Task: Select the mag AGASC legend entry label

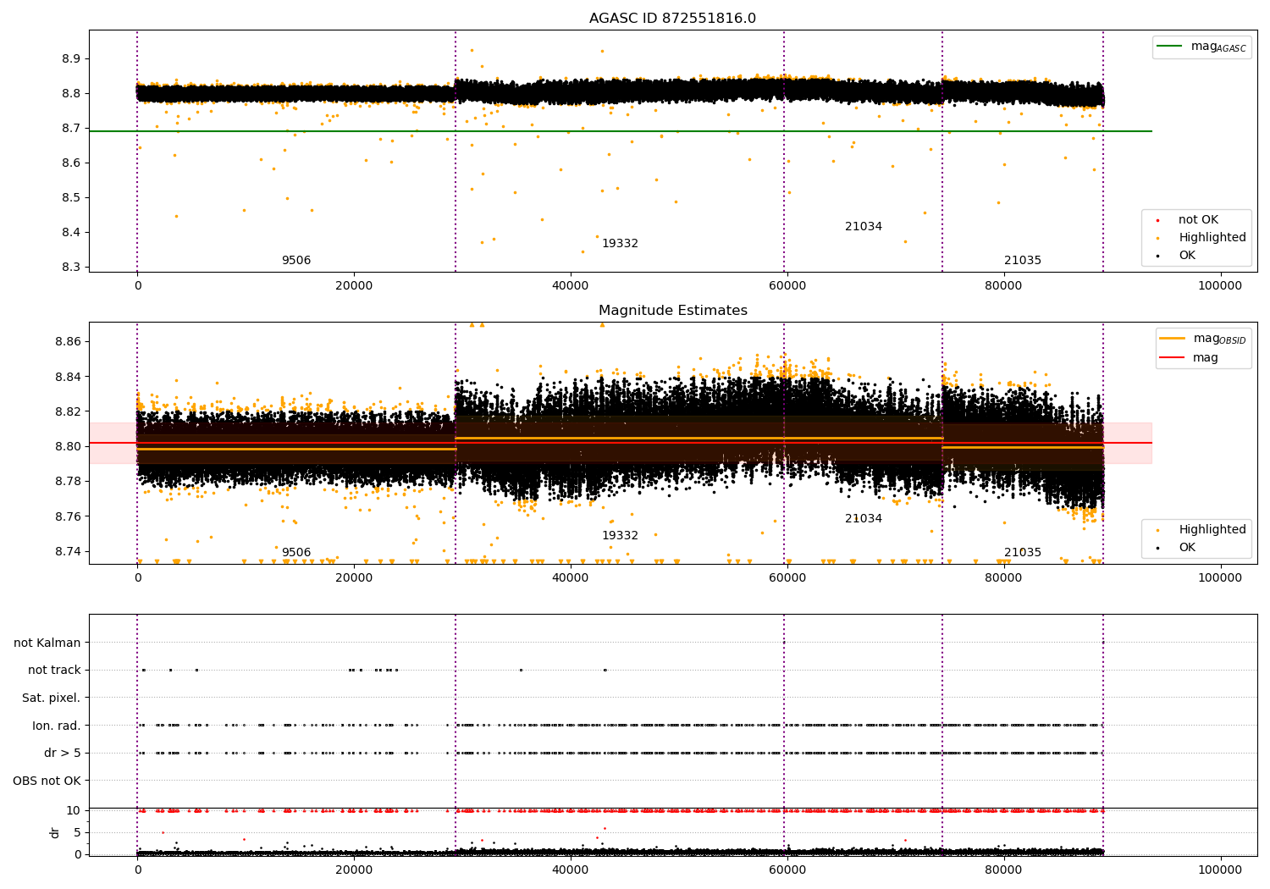Action: (1218, 47)
